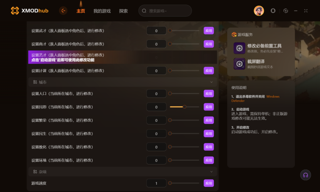Open the 探索 tab

click(123, 11)
